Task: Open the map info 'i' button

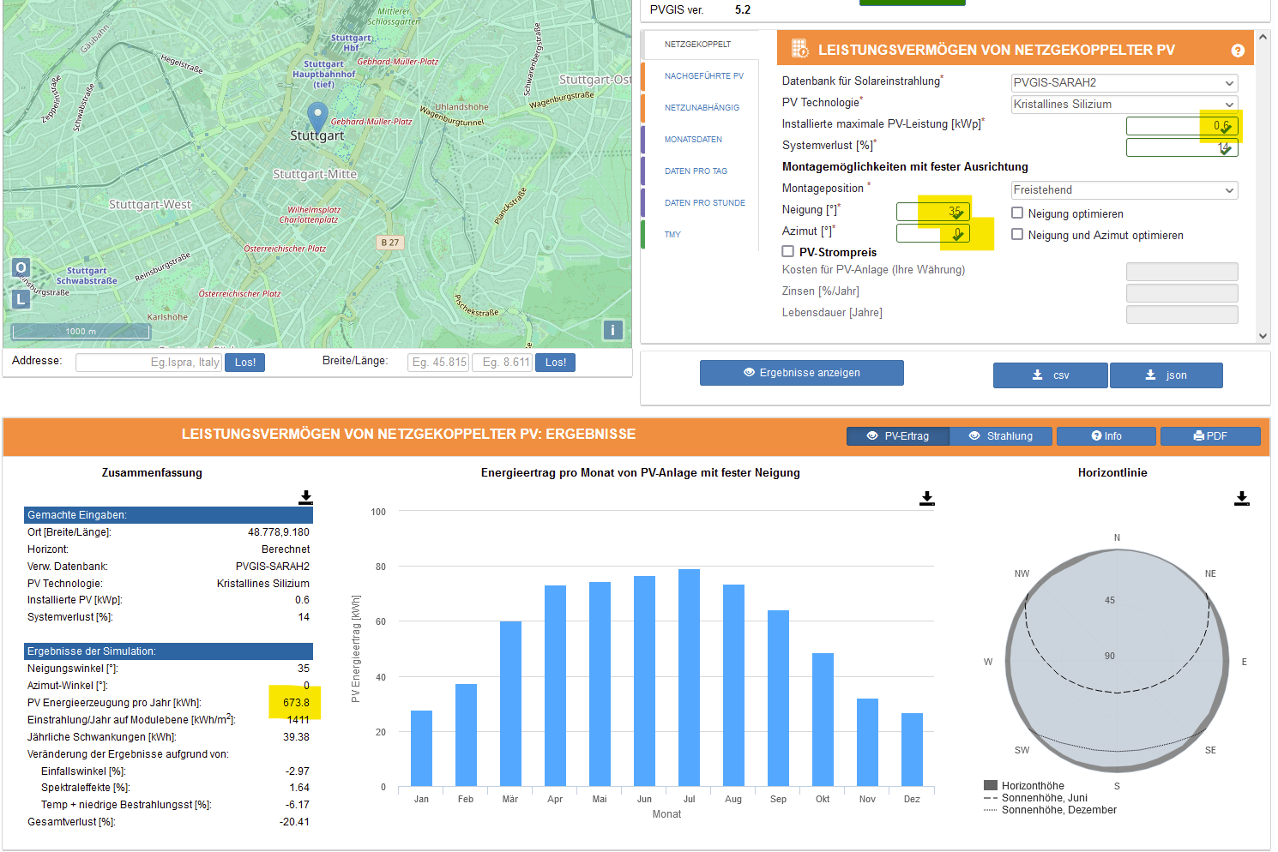Action: [612, 330]
